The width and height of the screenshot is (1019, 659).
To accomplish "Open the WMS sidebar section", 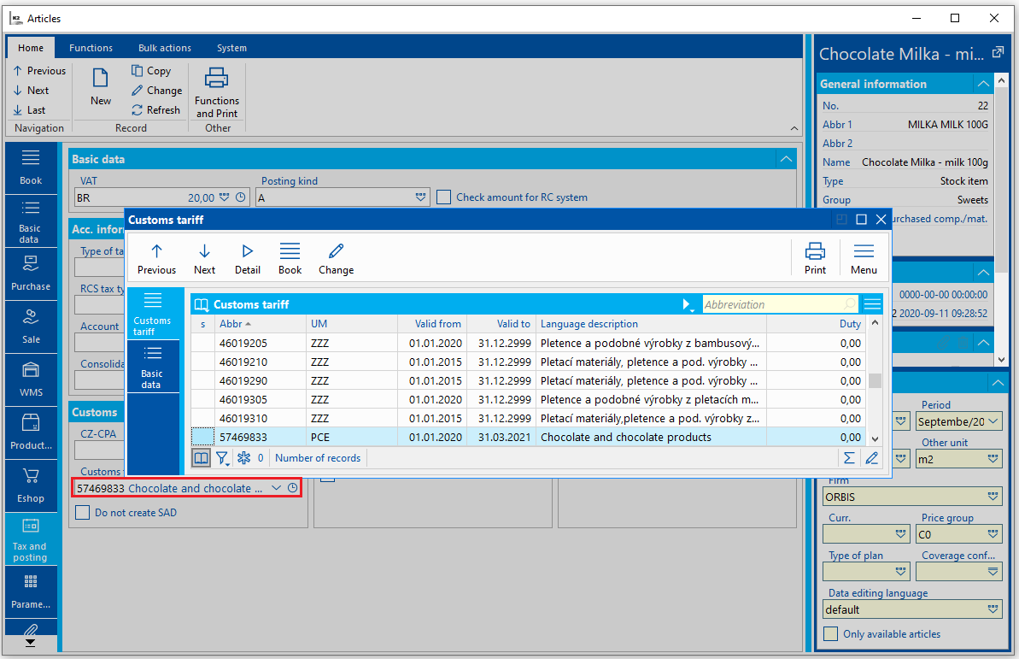I will [x=31, y=380].
